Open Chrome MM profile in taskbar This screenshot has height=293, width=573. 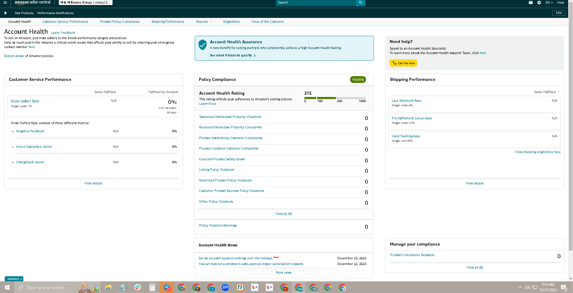coord(299,287)
